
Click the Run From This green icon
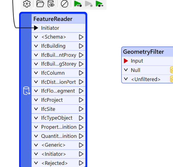click(99, 4)
